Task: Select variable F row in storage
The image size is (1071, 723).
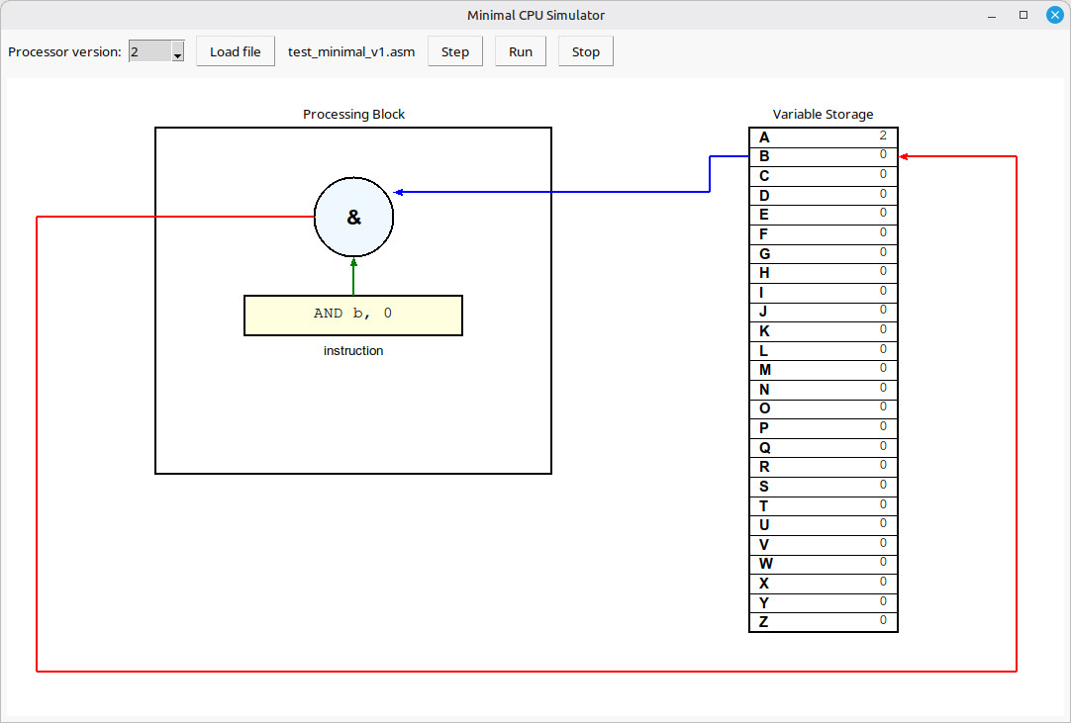Action: tap(824, 234)
